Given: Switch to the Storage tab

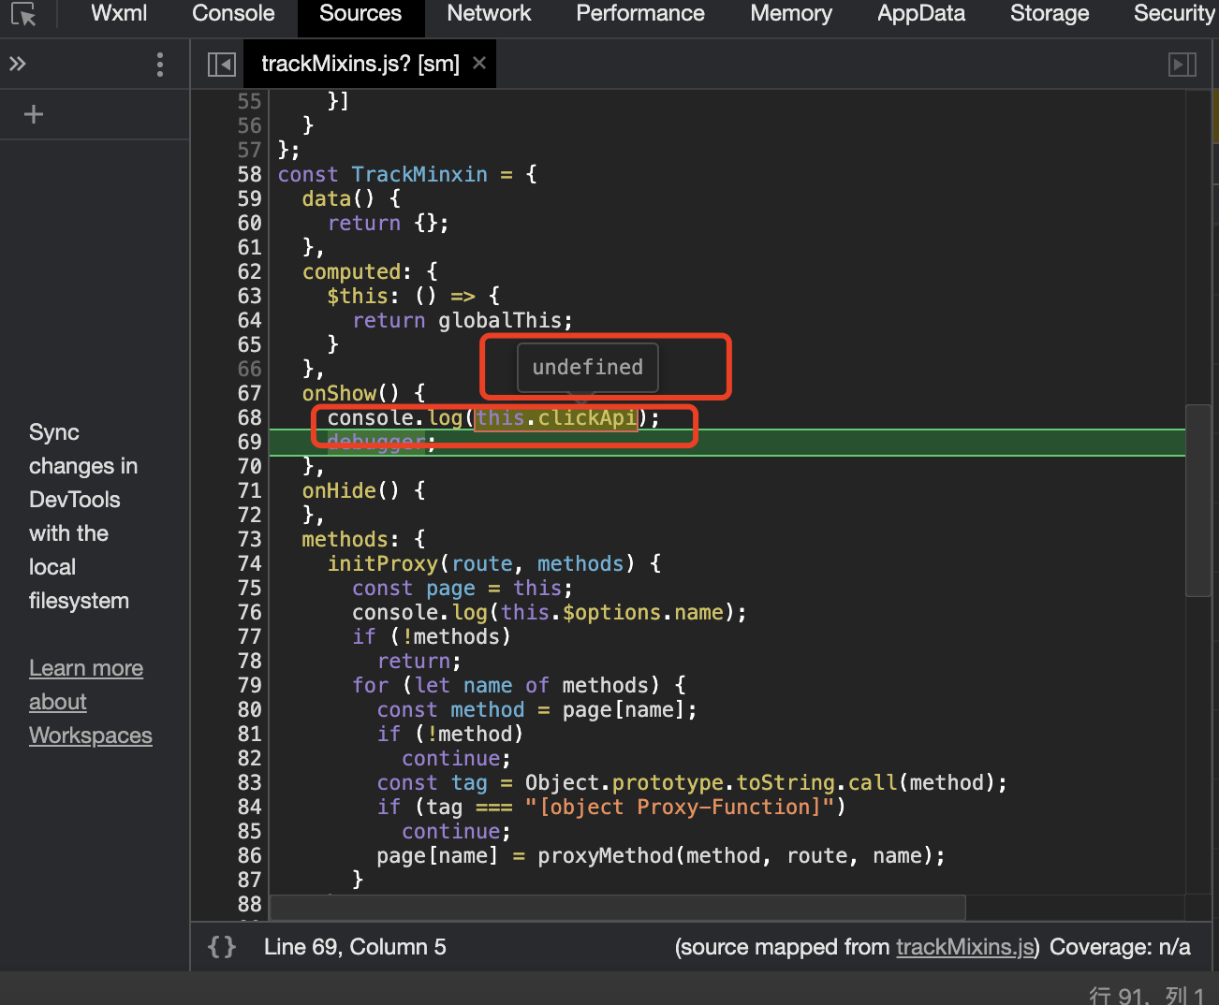Looking at the screenshot, I should click(1050, 13).
